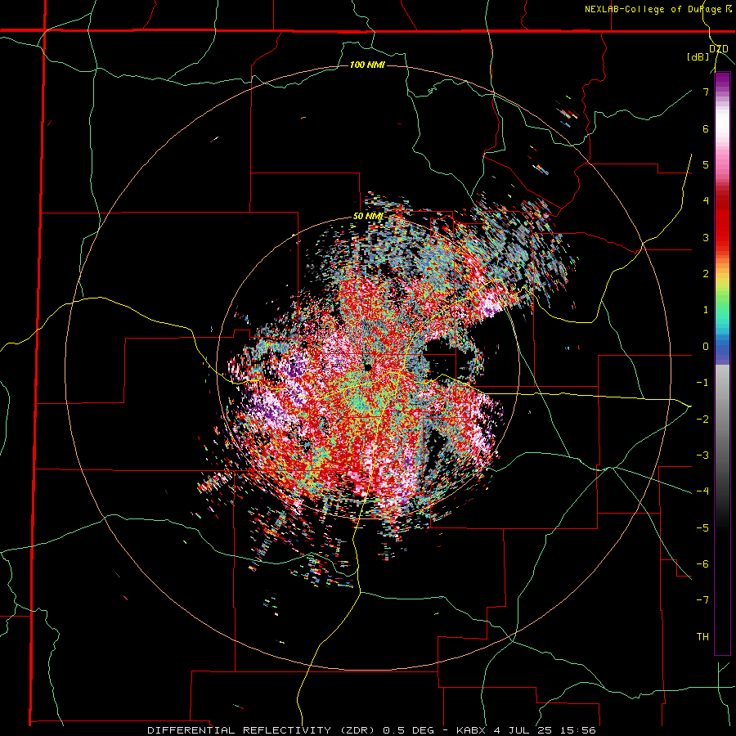The image size is (736, 736).
Task: Click the KABX station identifier in caption
Action: tap(471, 730)
